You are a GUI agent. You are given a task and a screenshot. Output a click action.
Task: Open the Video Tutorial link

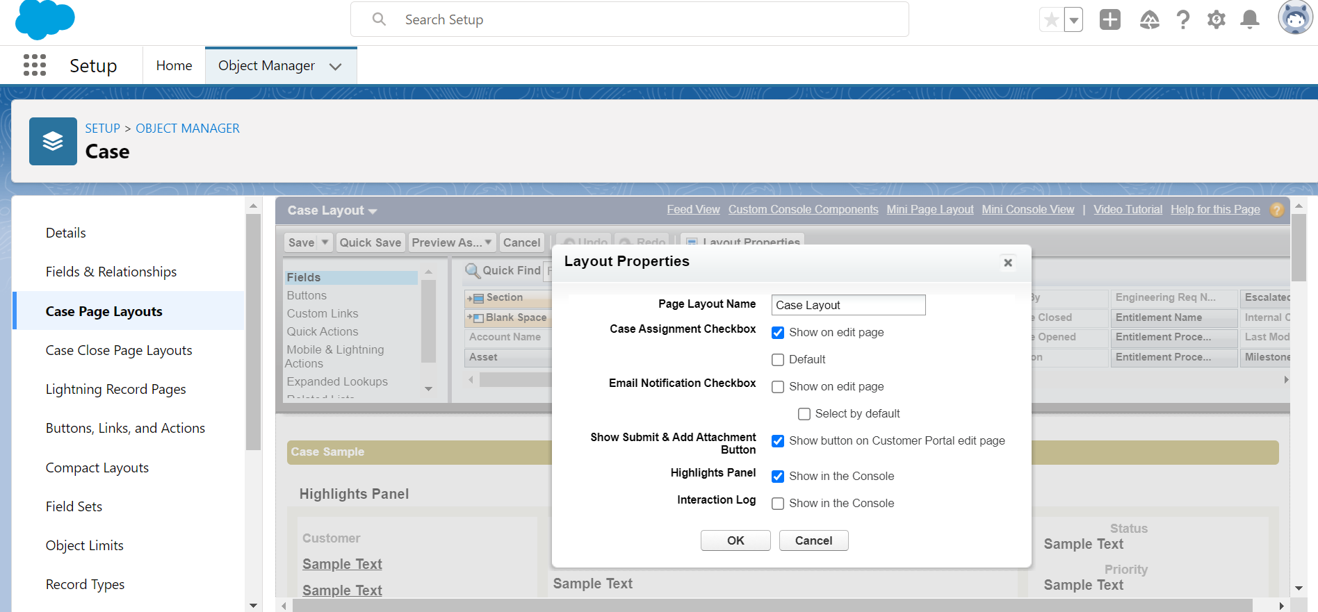1128,210
